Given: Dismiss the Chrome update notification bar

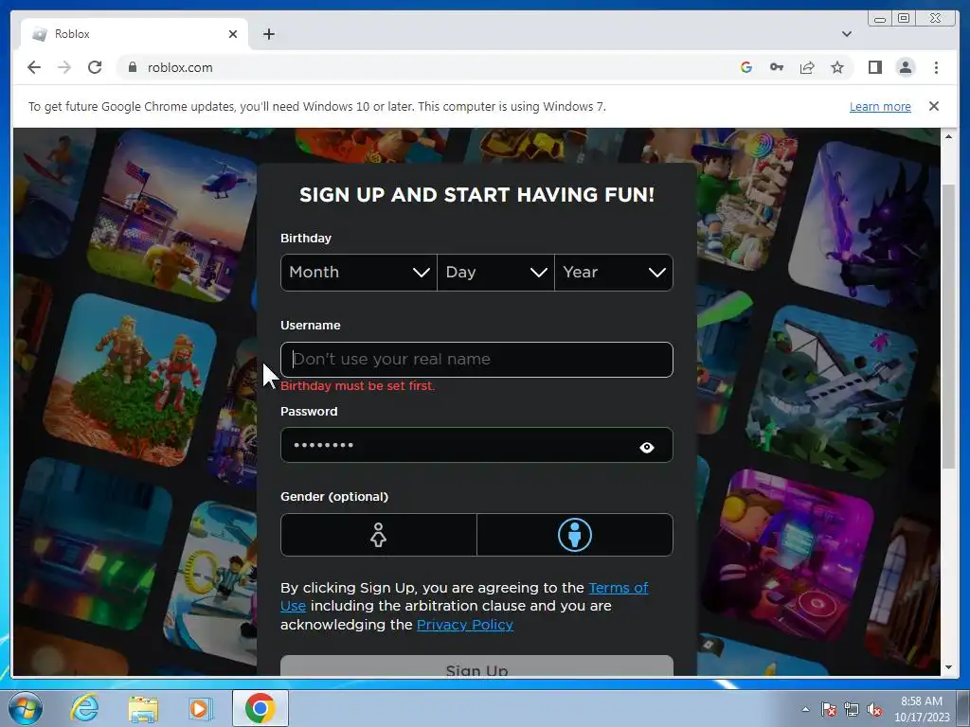Looking at the screenshot, I should (x=933, y=106).
